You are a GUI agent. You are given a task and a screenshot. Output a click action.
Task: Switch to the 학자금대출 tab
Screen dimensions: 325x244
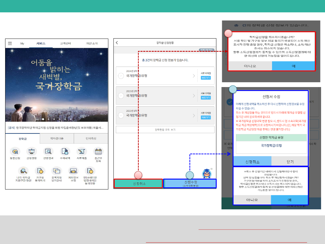57,139
